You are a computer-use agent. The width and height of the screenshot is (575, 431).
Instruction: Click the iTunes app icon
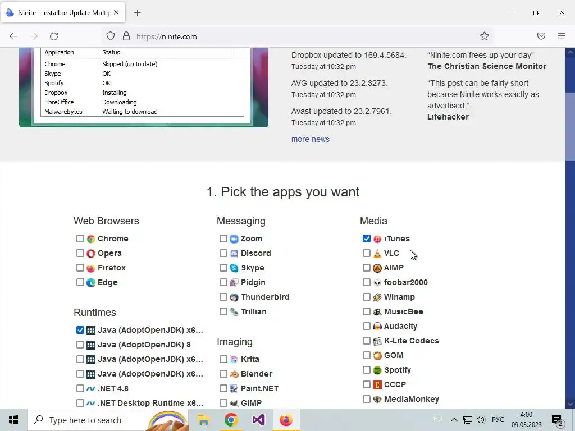[x=377, y=239]
